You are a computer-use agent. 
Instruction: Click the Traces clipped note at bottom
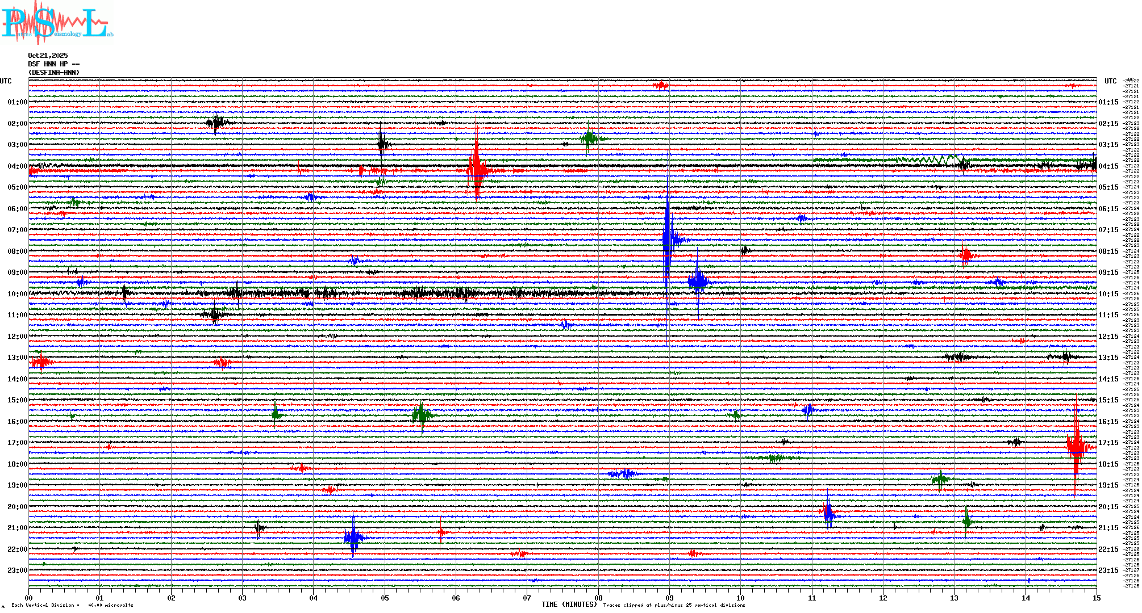[674, 605]
